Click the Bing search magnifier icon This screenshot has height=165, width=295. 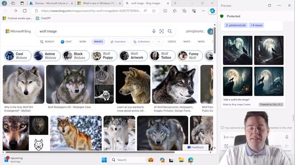pos(170,31)
